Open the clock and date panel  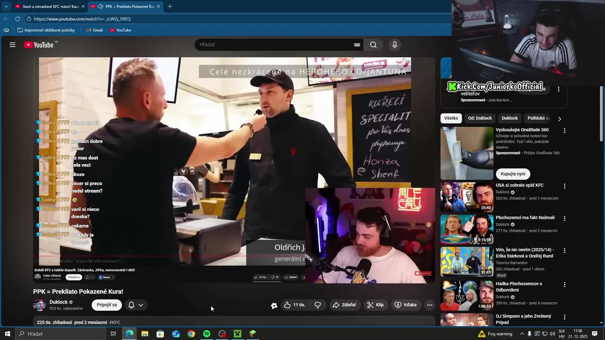pos(578,334)
